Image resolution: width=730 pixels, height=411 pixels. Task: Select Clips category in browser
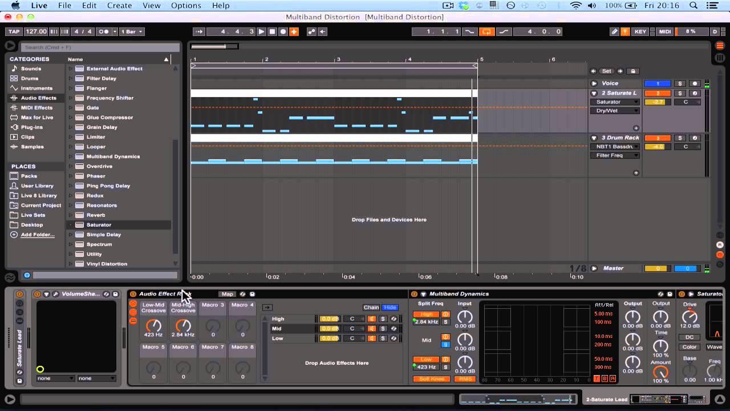coord(27,137)
